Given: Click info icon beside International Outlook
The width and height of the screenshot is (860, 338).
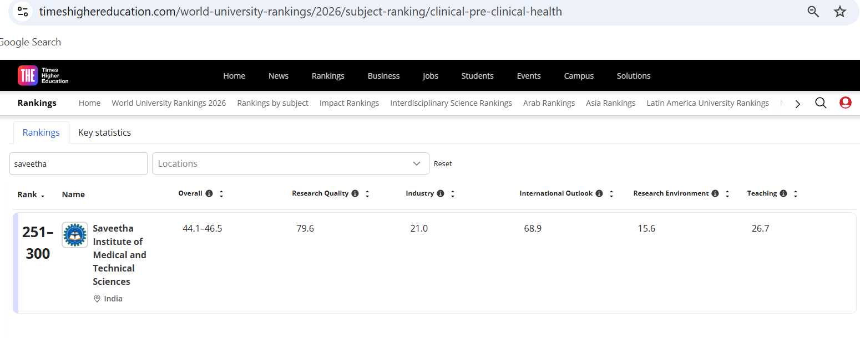Looking at the screenshot, I should pyautogui.click(x=599, y=193).
